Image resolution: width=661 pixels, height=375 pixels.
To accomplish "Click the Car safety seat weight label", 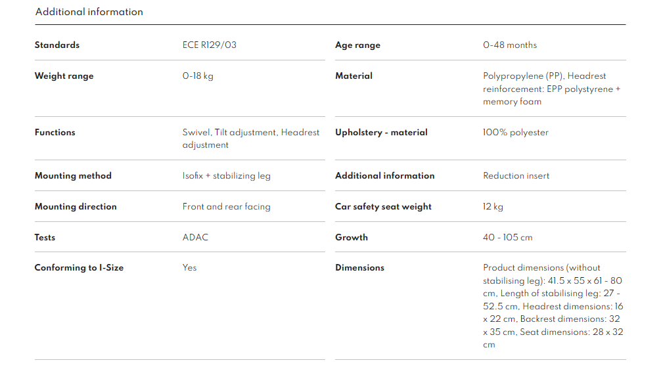I will point(383,207).
